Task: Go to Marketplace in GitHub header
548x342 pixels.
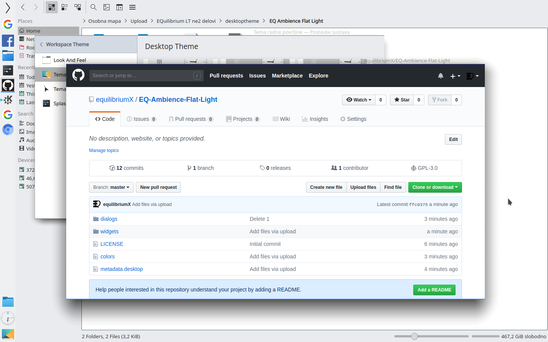Action: click(x=287, y=76)
